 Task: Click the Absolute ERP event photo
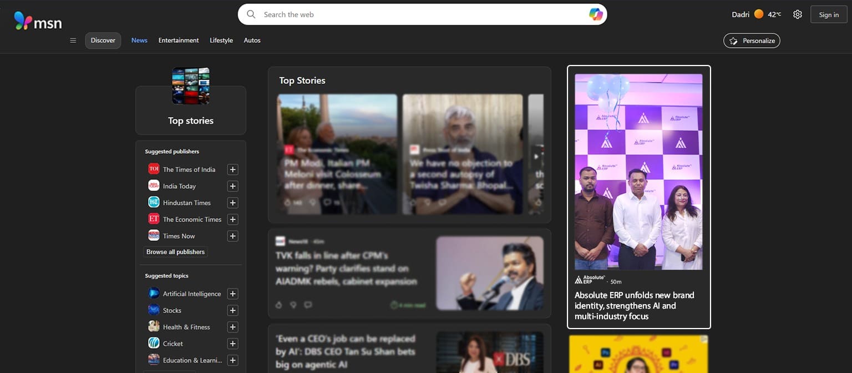pyautogui.click(x=638, y=172)
